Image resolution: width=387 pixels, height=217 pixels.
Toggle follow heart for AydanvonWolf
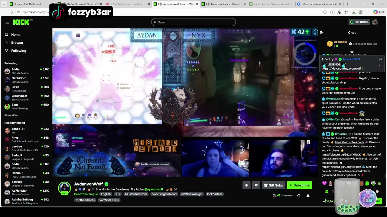256,185
